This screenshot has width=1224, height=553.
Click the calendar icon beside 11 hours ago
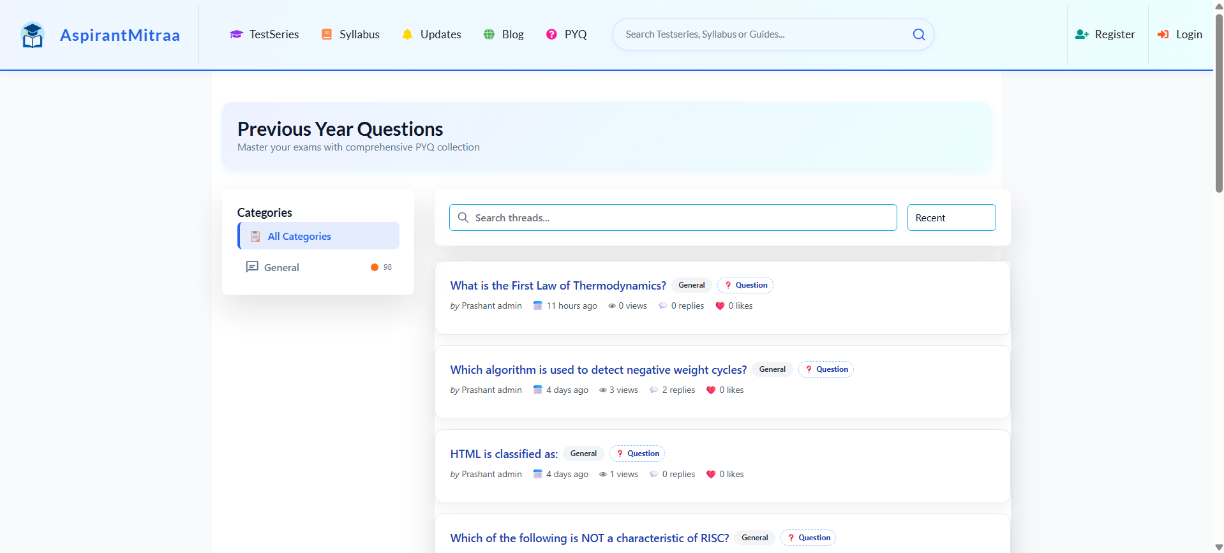(x=537, y=306)
